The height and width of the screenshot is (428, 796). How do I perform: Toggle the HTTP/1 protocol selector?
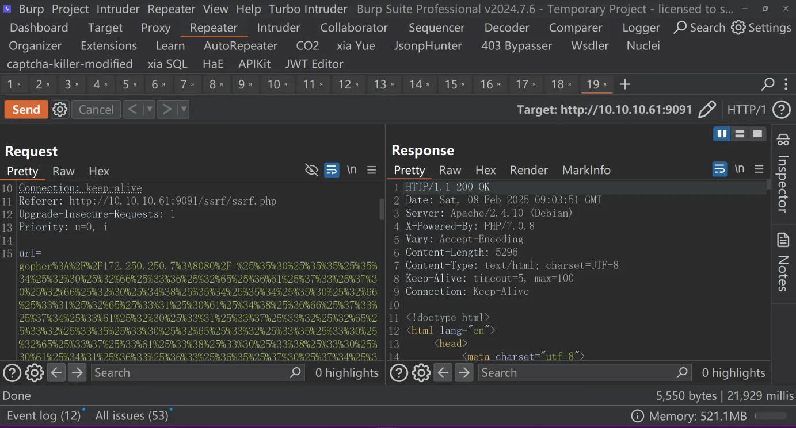[x=747, y=109]
